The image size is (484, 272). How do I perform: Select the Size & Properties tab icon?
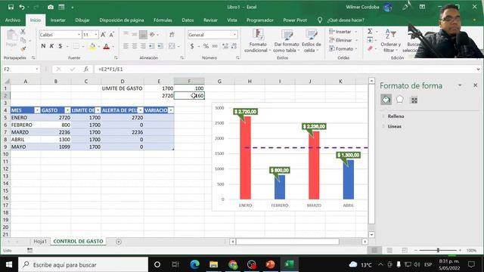(x=414, y=100)
